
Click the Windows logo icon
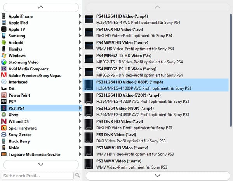pyautogui.click(x=4, y=56)
